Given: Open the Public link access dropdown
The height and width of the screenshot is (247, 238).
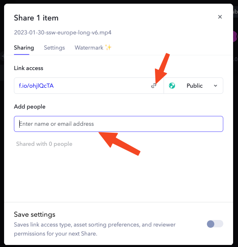Looking at the screenshot, I should click(x=193, y=86).
